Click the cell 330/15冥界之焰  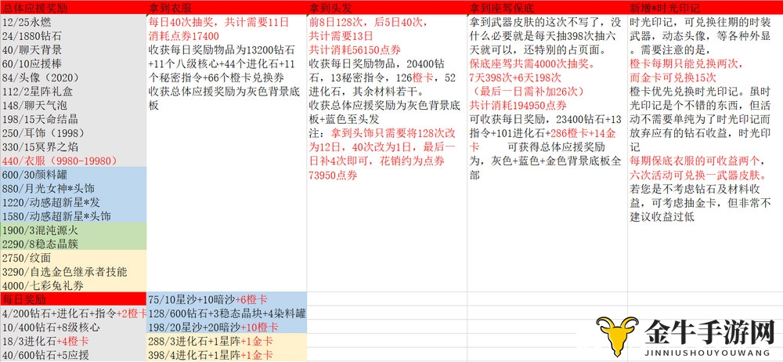[74, 147]
